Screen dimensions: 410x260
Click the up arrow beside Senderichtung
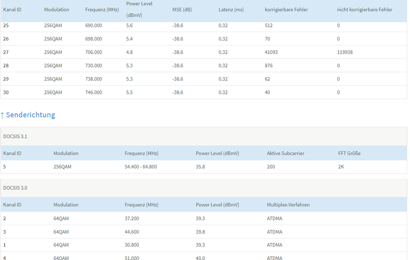click(2, 115)
